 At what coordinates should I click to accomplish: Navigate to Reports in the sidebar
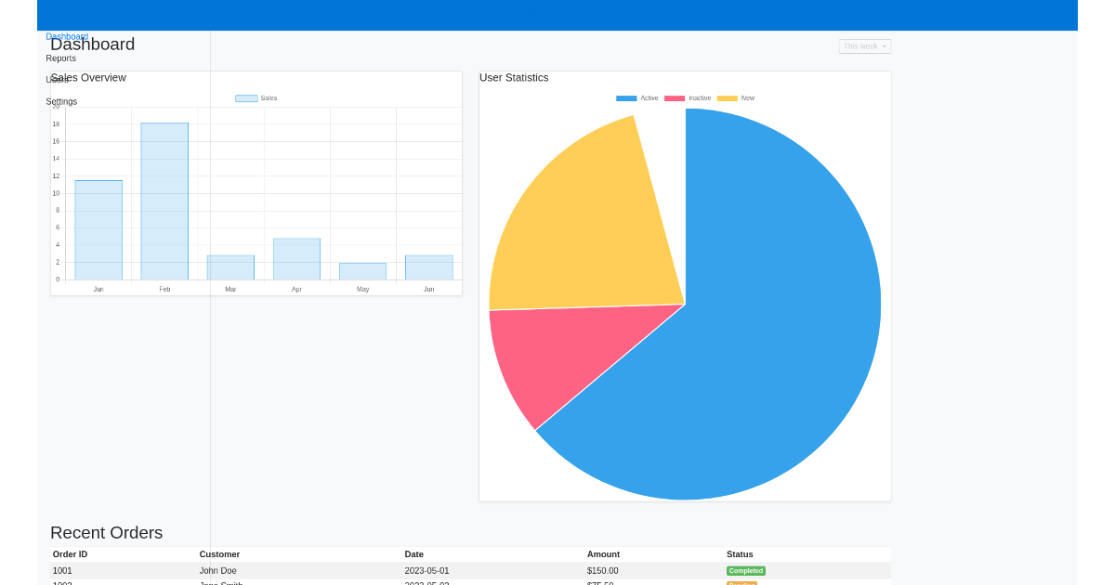click(60, 58)
